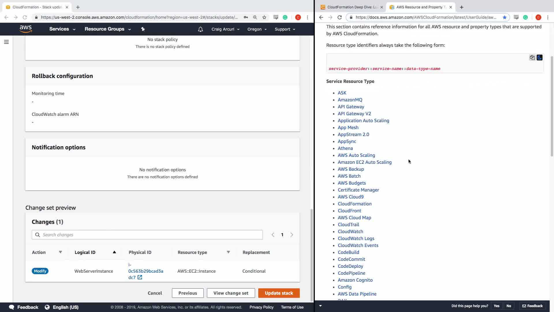Filter the Action column dropdown arrow
Screen dimensions: 554x312
(60, 252)
